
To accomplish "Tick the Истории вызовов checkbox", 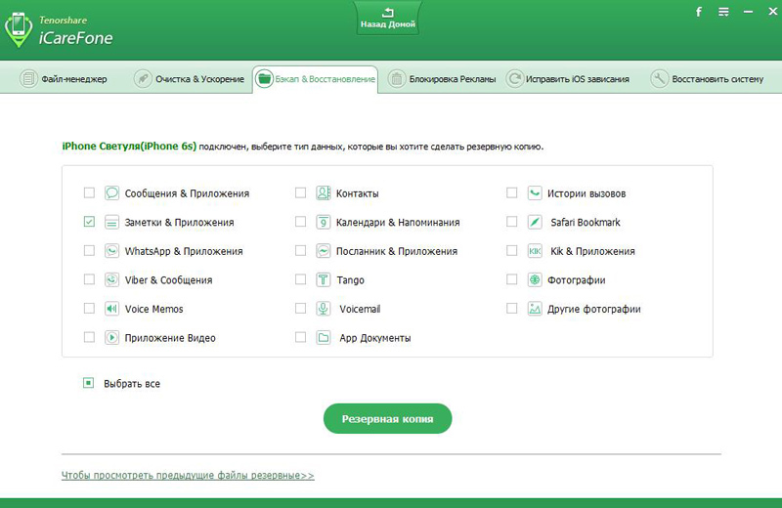I will tap(511, 192).
